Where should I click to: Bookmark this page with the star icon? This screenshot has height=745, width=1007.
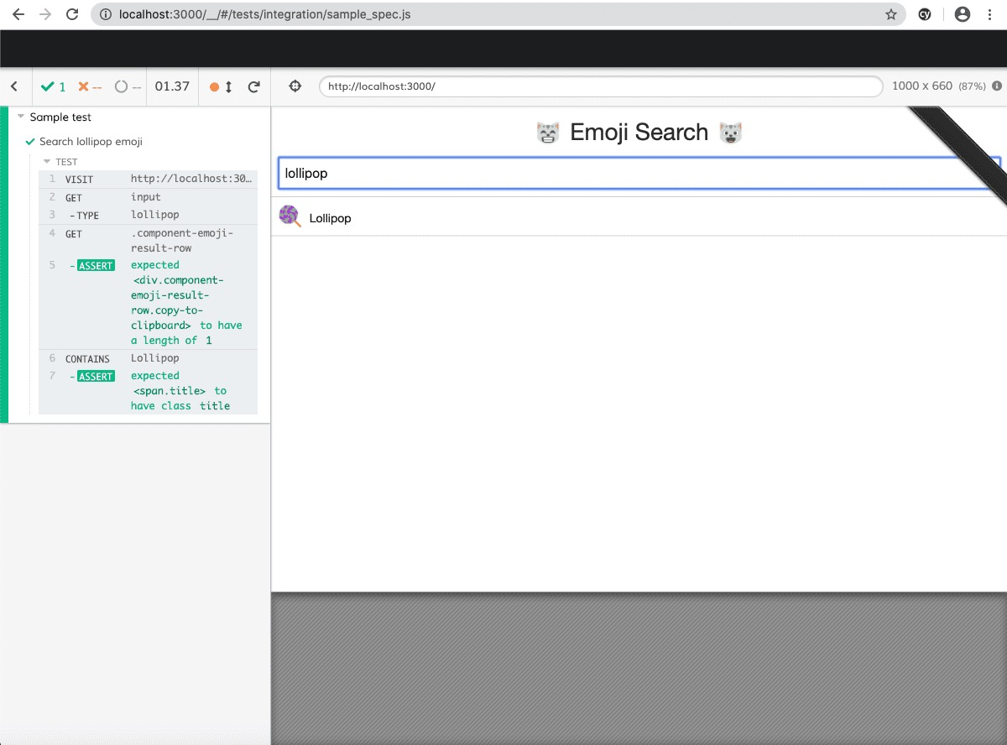point(890,14)
